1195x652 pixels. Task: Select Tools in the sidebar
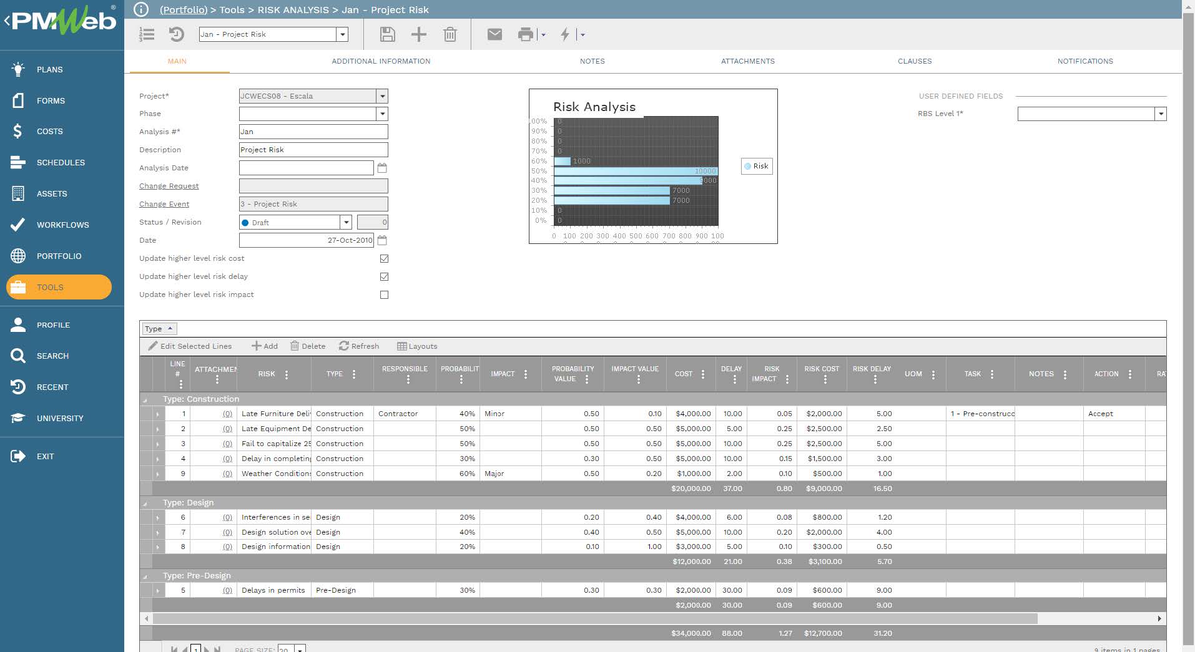(59, 287)
